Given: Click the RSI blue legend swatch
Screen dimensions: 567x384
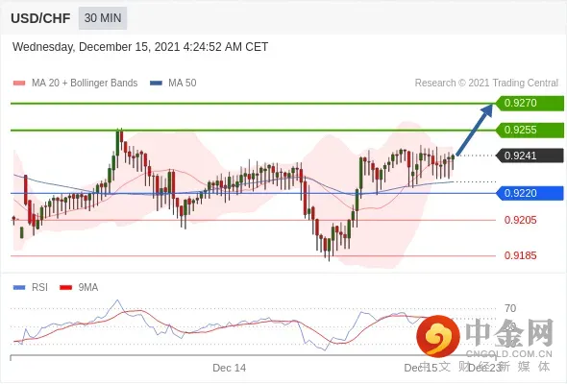Looking at the screenshot, I should pos(19,288).
